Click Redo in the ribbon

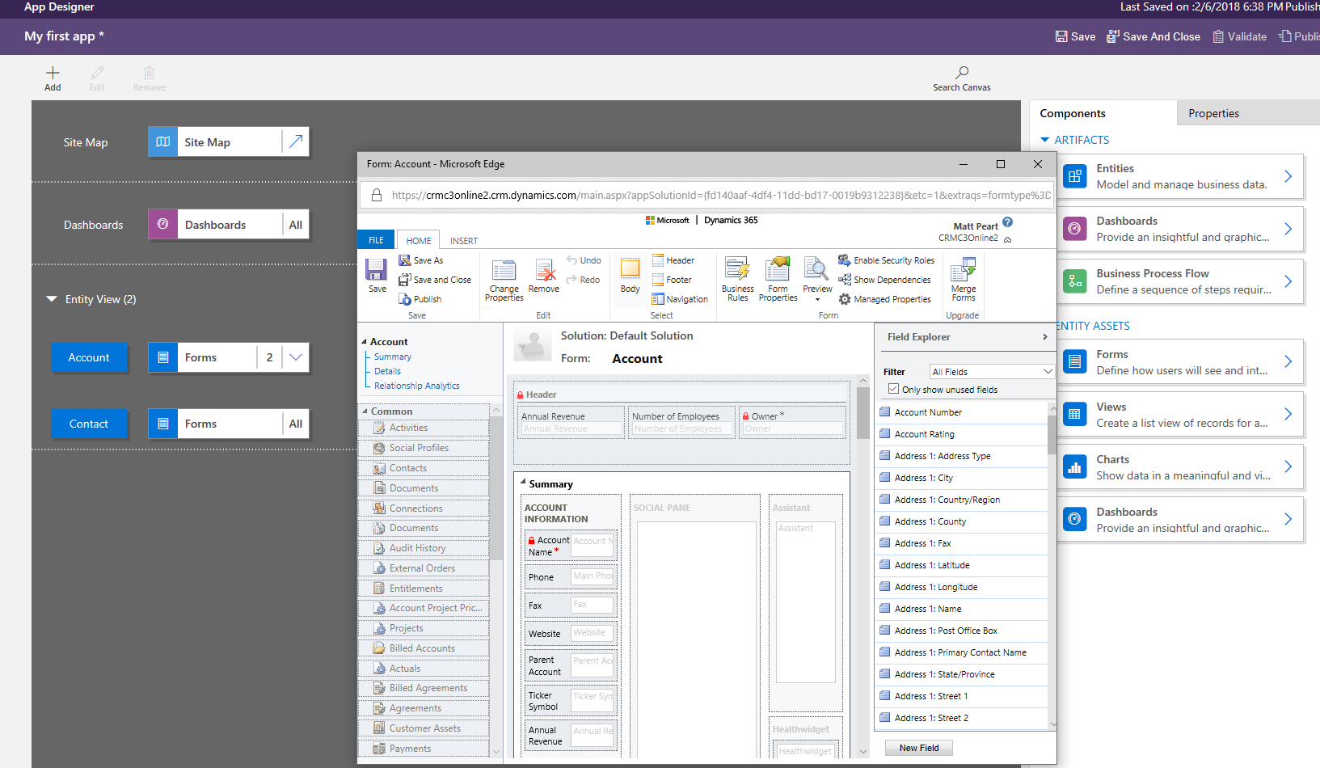pyautogui.click(x=584, y=280)
